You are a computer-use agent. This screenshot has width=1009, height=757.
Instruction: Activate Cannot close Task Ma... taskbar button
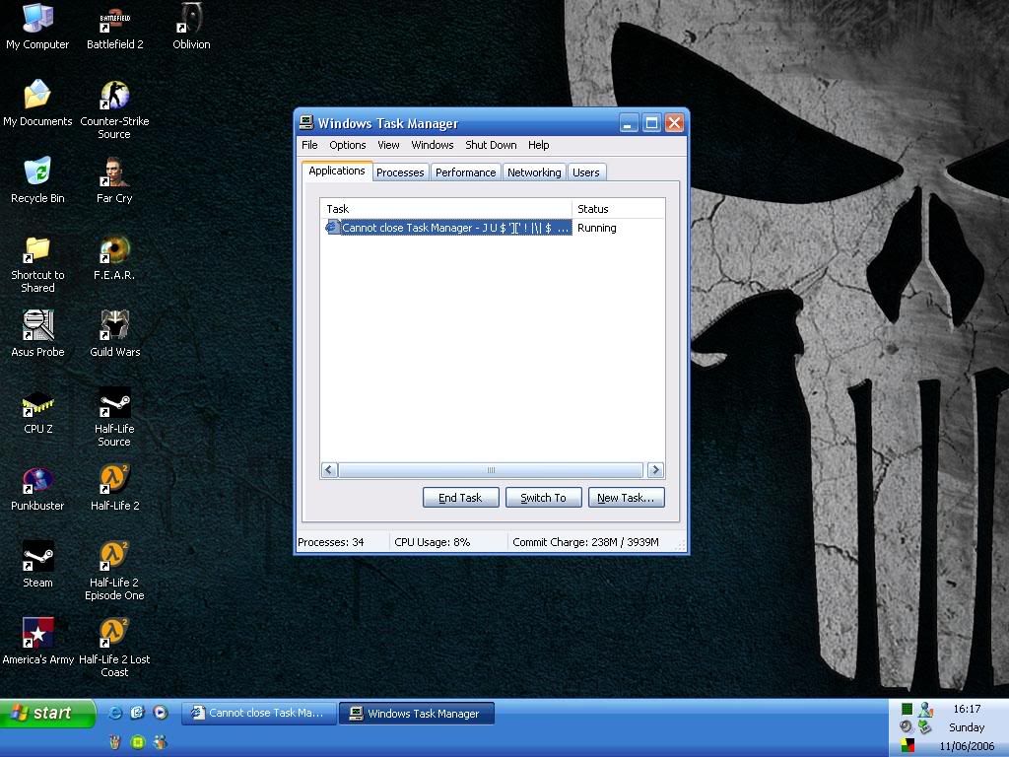click(259, 713)
